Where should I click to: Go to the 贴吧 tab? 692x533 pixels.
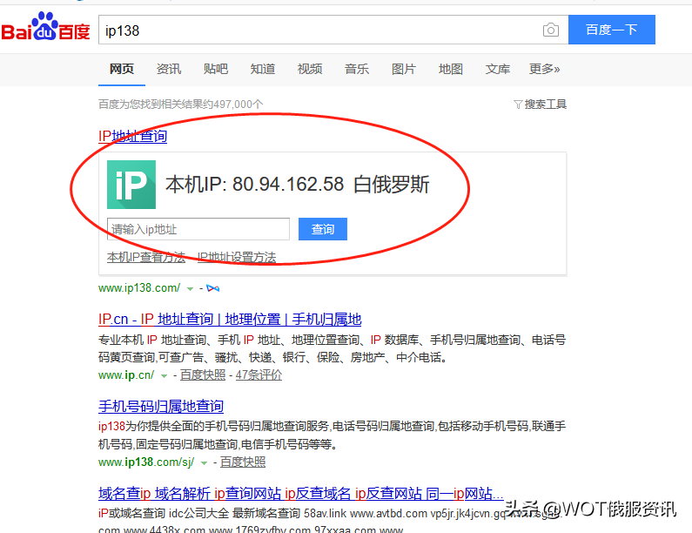[216, 69]
